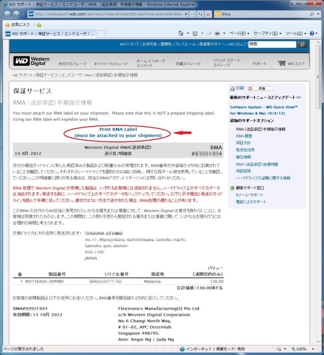Click the お気に入り favorites label
Screen dimensions: 324x355
tap(20, 24)
